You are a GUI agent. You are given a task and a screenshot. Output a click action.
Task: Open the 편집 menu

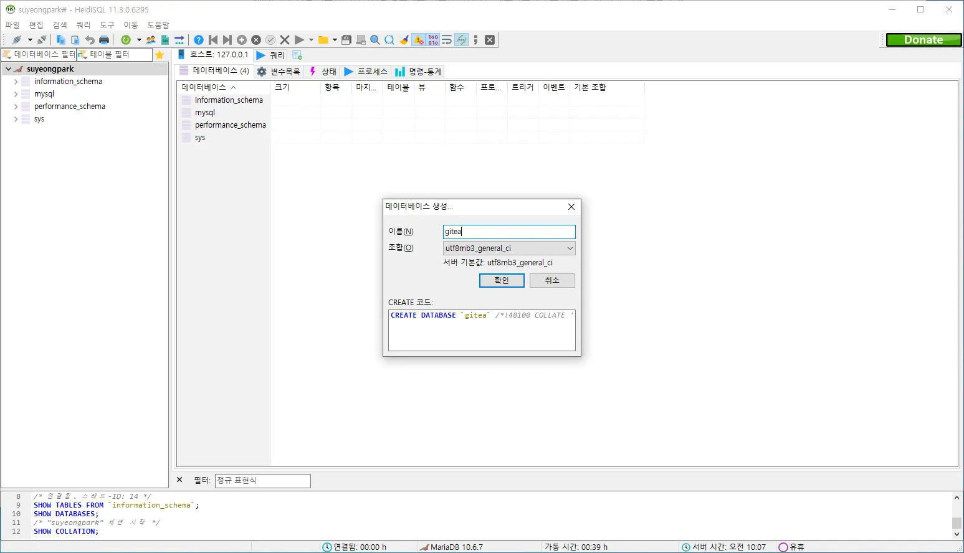[x=36, y=25]
